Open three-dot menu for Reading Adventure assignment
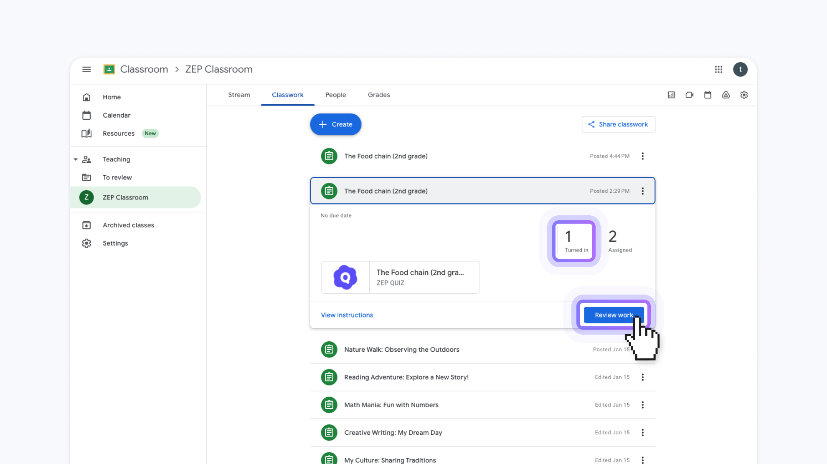Image resolution: width=827 pixels, height=464 pixels. [642, 377]
